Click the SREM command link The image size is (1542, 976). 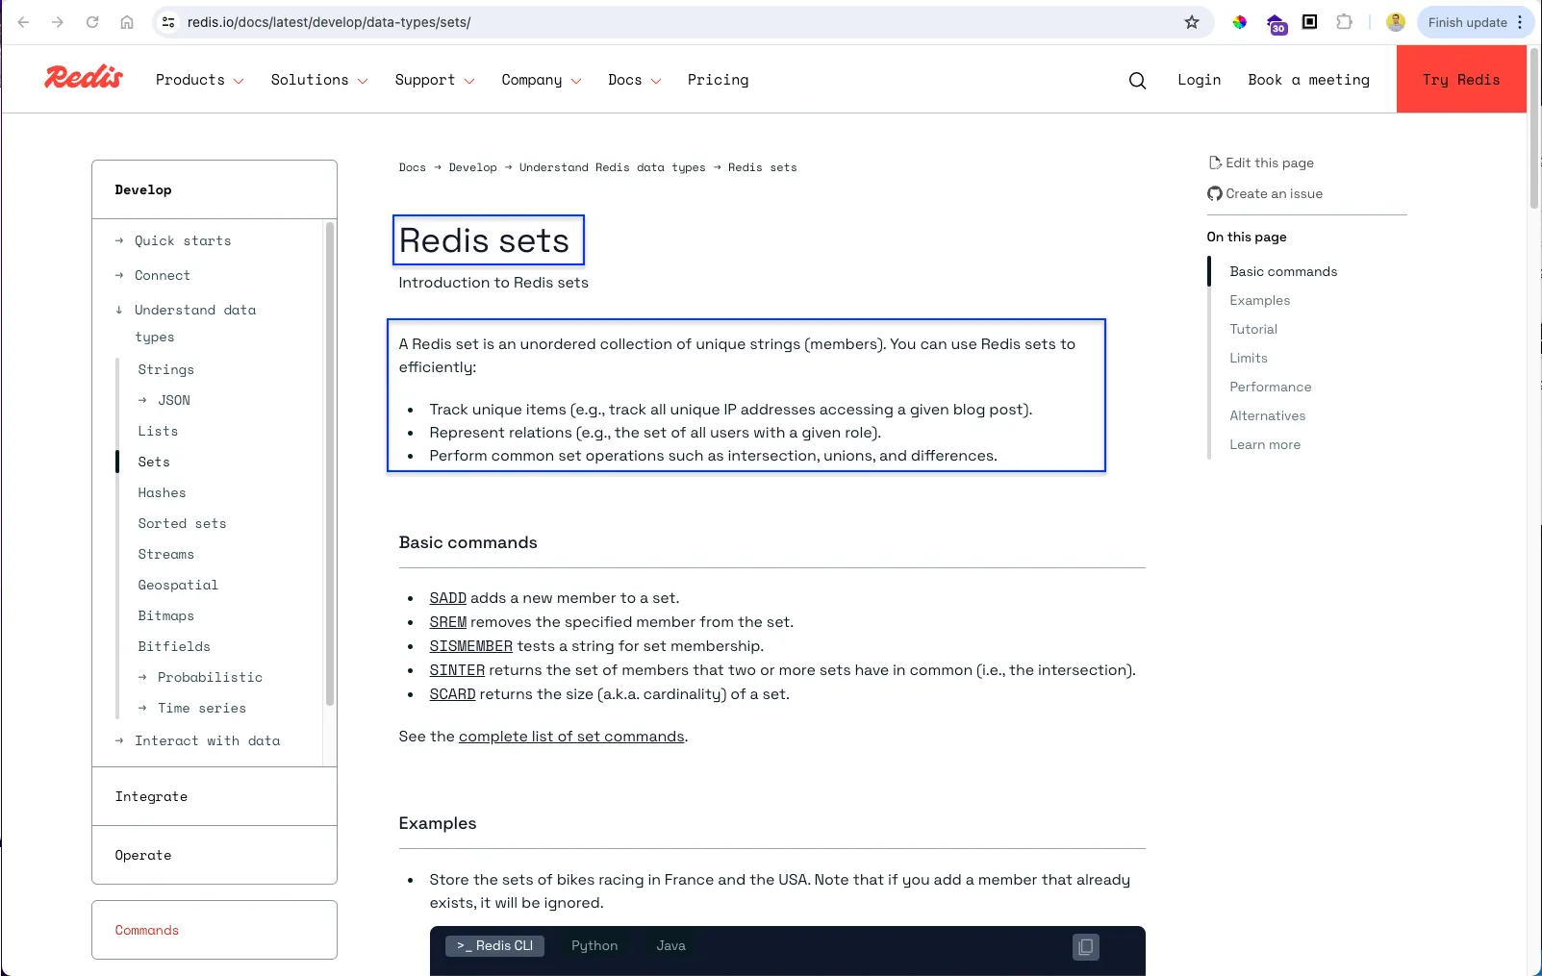pos(447,622)
